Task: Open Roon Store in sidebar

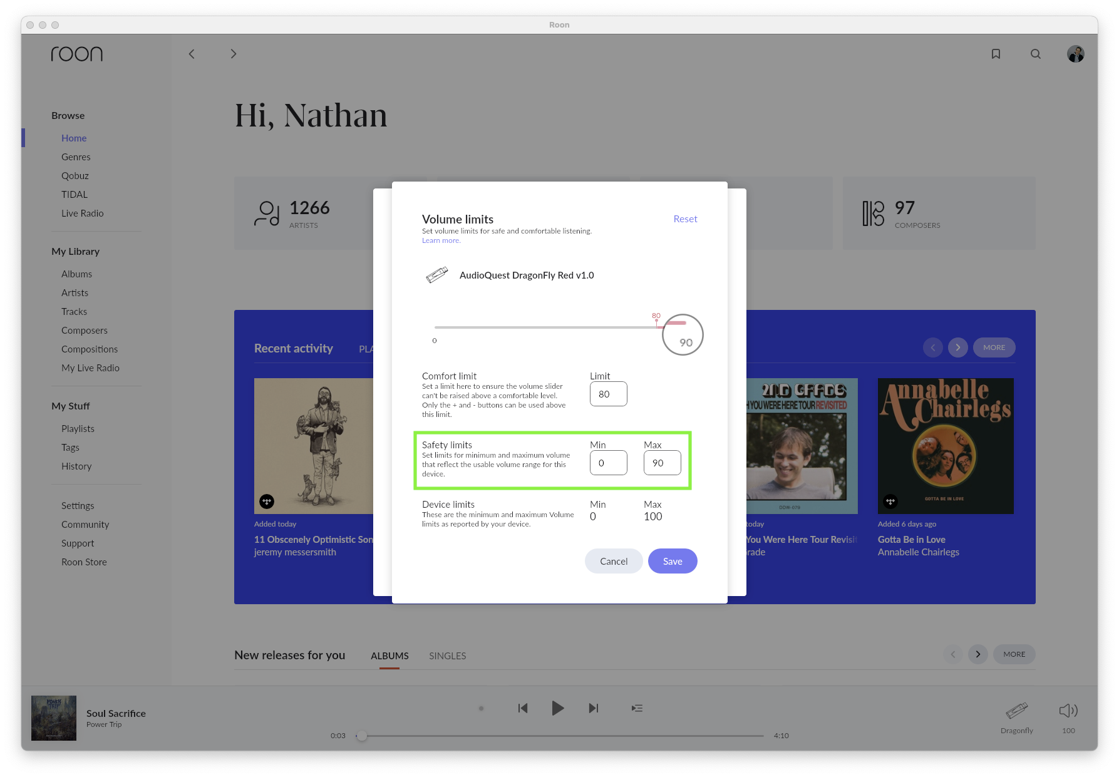Action: pyautogui.click(x=84, y=562)
